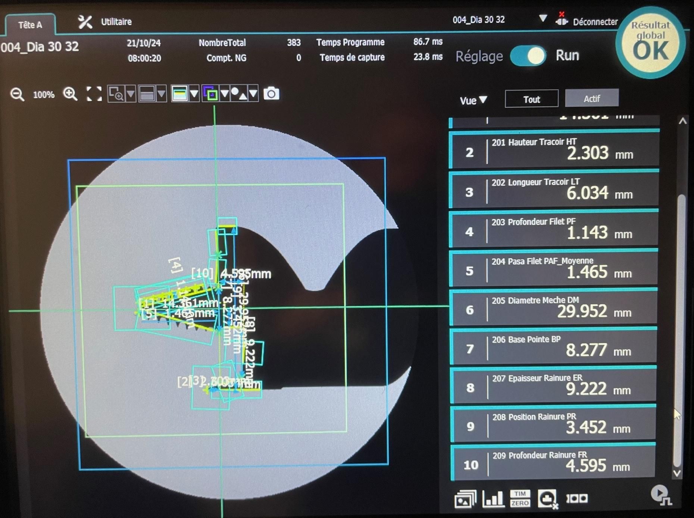Zoom in with the plus magnifier
This screenshot has width=694, height=518.
coord(70,94)
